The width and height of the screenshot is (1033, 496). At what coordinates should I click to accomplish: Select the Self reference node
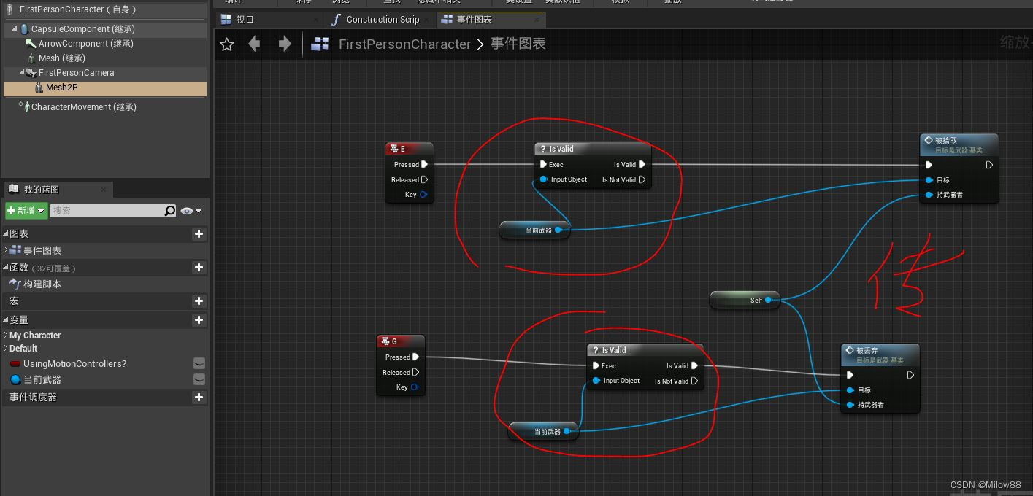(x=745, y=300)
